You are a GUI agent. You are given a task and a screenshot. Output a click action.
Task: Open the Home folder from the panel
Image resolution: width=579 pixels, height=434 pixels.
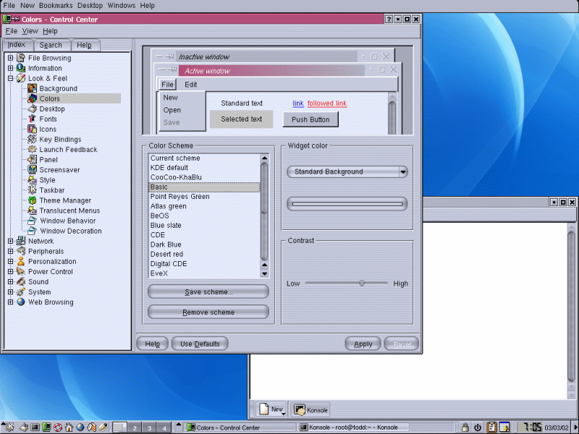pos(69,427)
